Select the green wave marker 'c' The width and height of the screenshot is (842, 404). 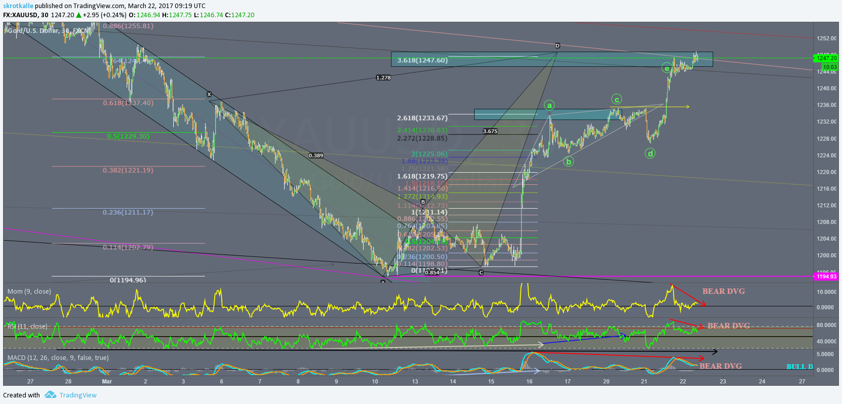click(x=616, y=99)
